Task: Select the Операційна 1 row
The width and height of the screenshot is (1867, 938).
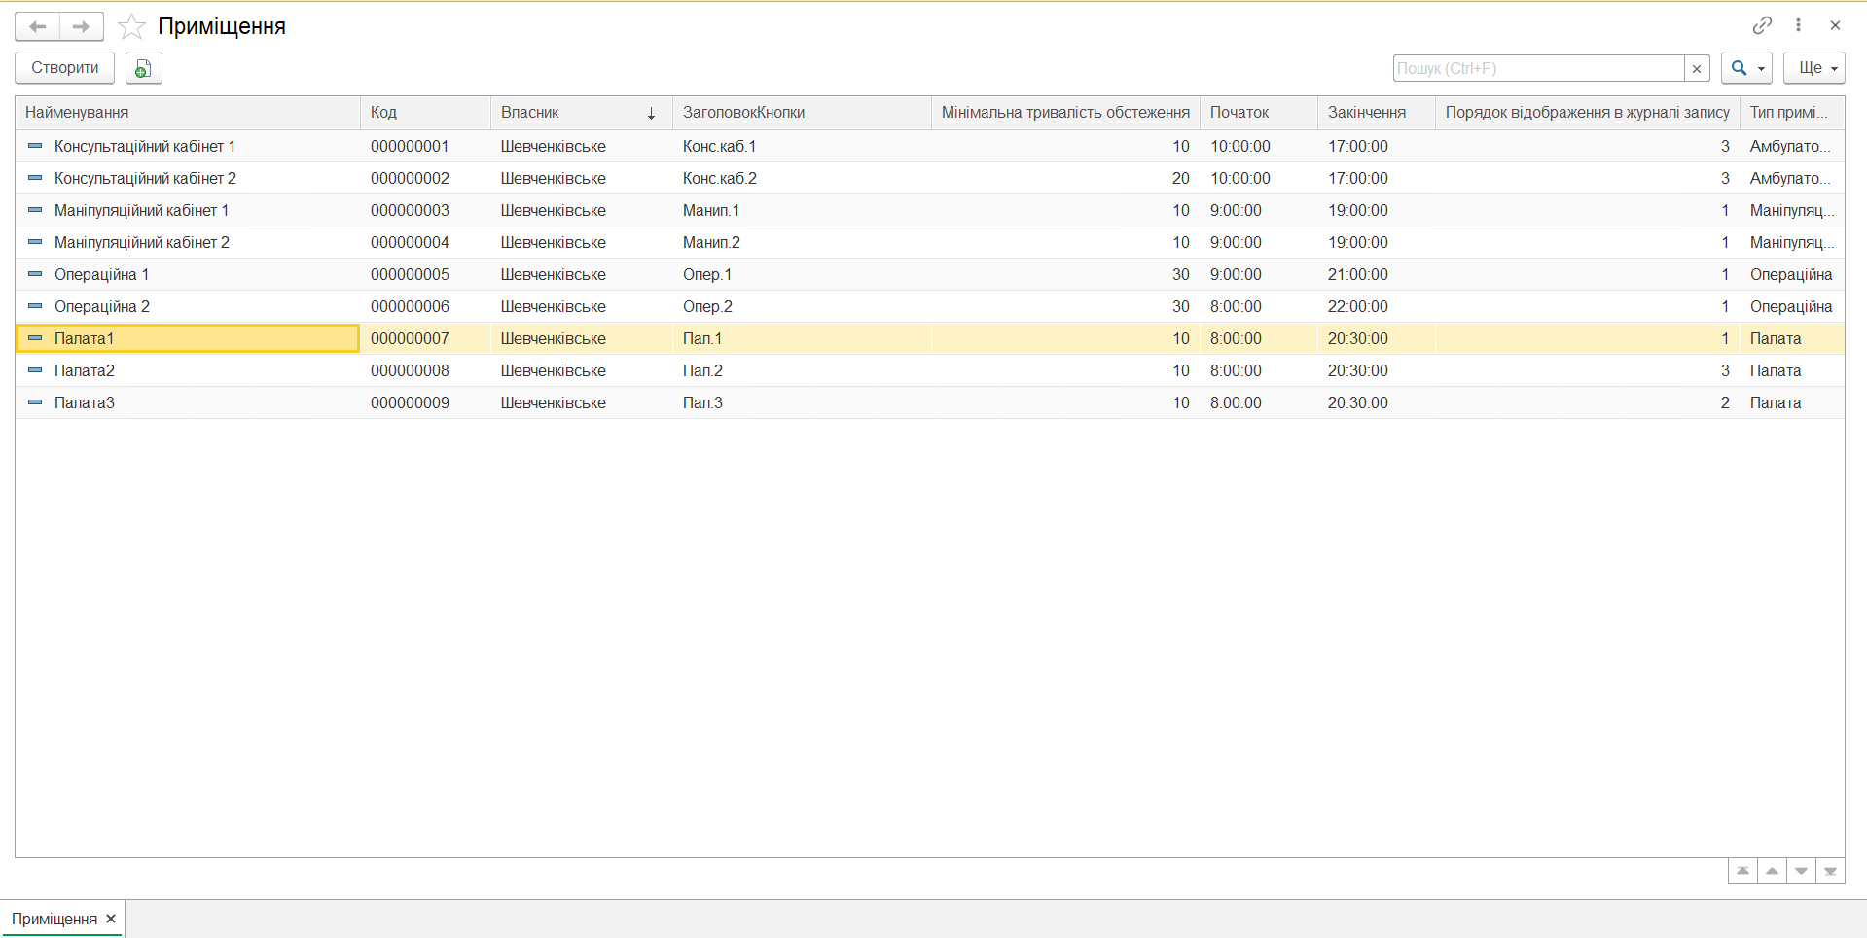Action: [x=101, y=274]
